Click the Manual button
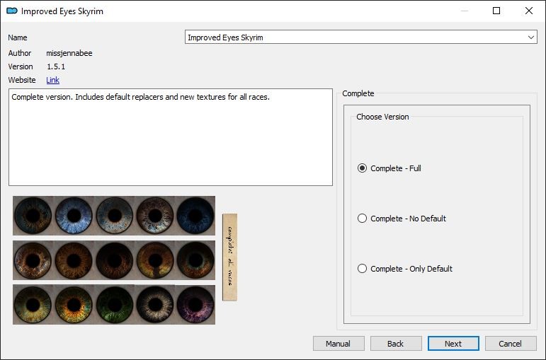 pyautogui.click(x=339, y=344)
